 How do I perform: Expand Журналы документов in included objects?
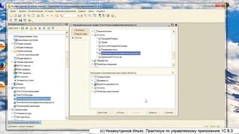pos(92,84)
